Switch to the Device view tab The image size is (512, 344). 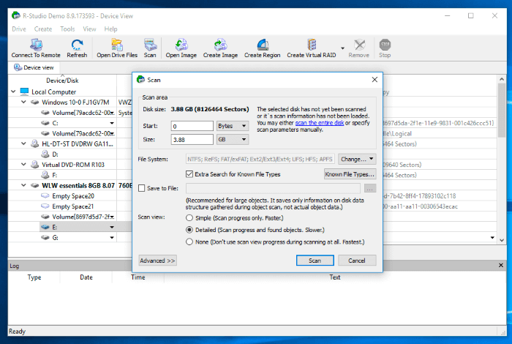tap(34, 67)
